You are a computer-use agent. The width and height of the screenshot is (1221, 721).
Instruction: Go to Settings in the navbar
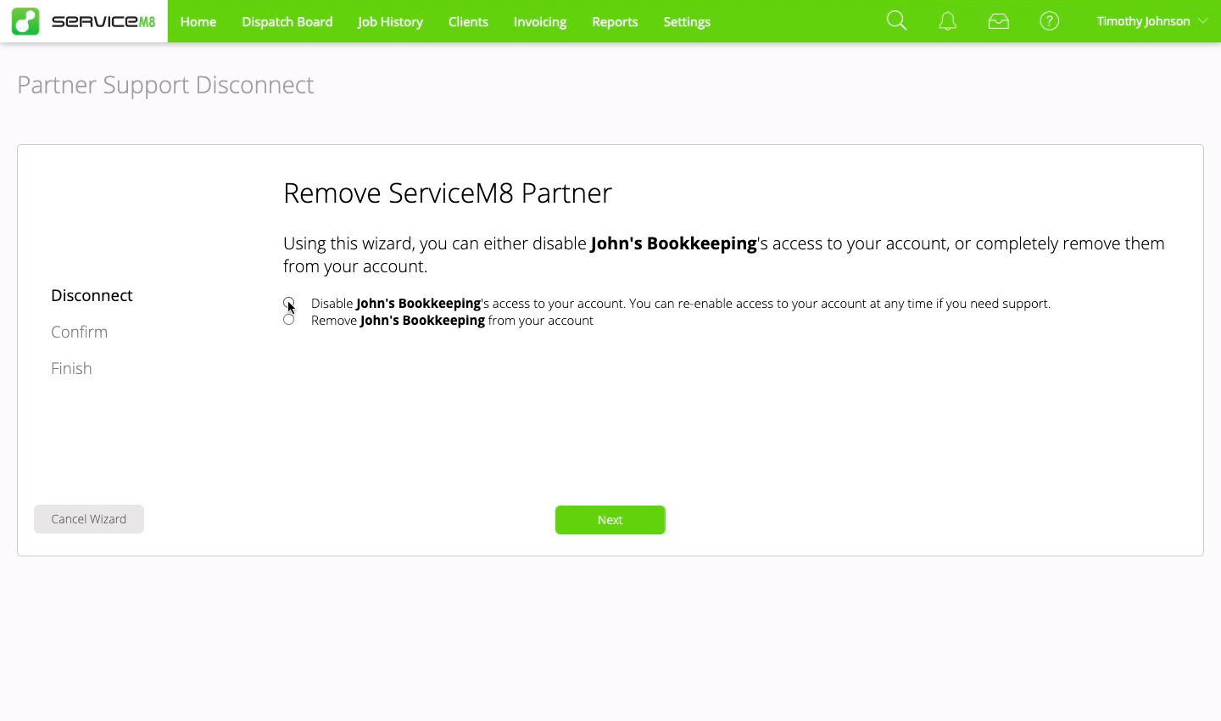[x=687, y=22]
